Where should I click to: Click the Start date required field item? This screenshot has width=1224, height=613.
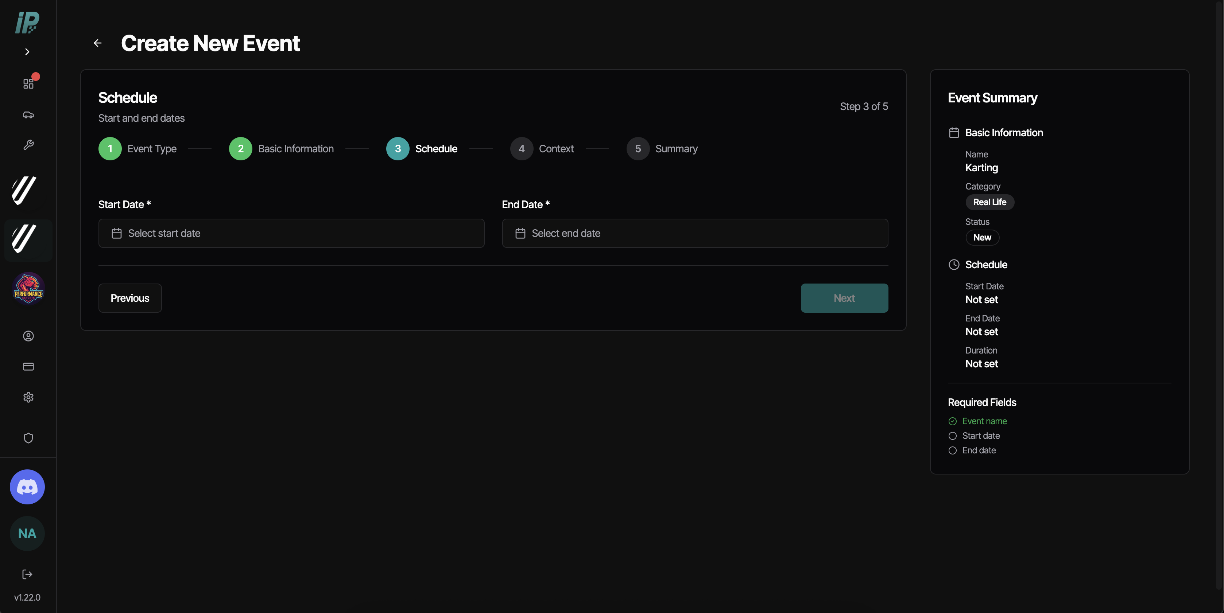pyautogui.click(x=974, y=436)
